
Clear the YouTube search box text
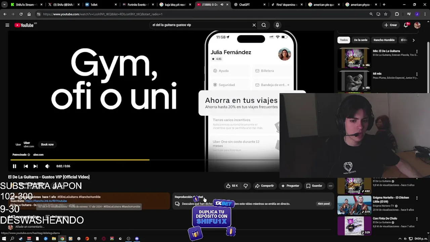[254, 25]
